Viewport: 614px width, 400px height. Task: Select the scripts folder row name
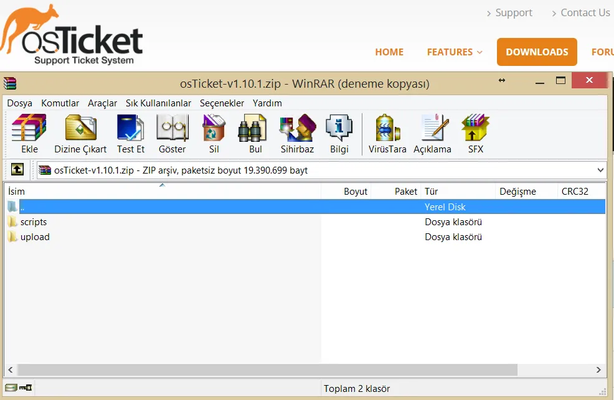(x=34, y=221)
